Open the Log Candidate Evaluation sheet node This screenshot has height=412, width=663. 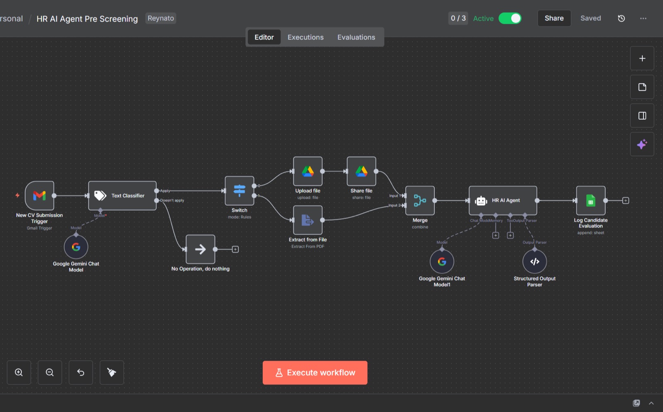591,200
